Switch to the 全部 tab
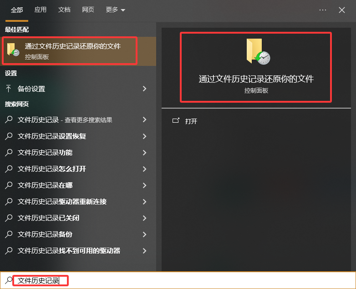The width and height of the screenshot is (356, 289). 17,10
